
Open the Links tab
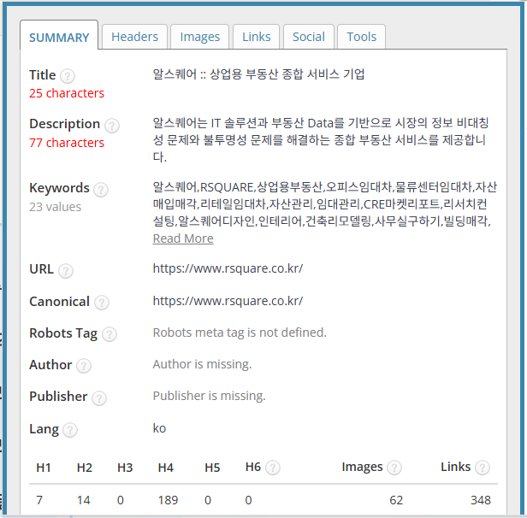[256, 37]
